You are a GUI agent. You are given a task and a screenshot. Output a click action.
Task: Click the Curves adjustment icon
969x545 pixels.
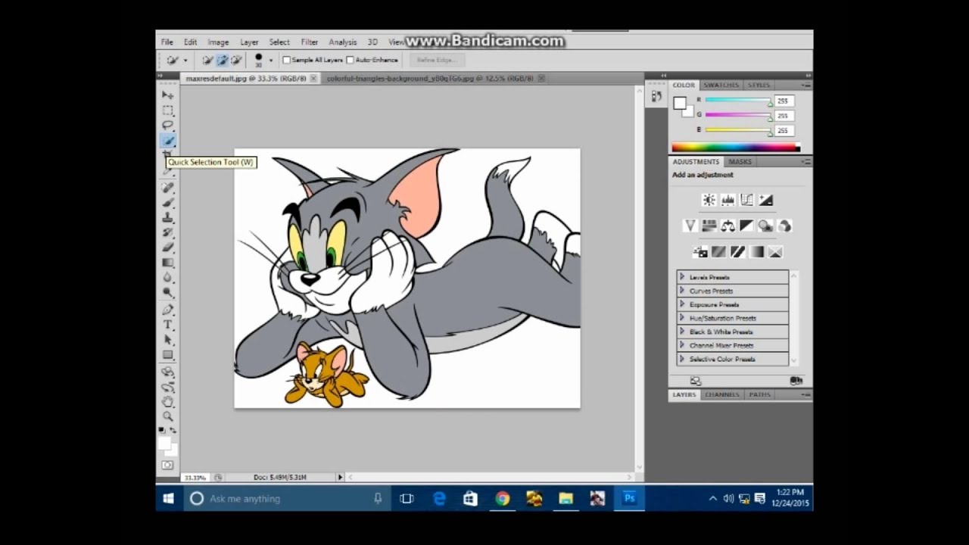(746, 200)
